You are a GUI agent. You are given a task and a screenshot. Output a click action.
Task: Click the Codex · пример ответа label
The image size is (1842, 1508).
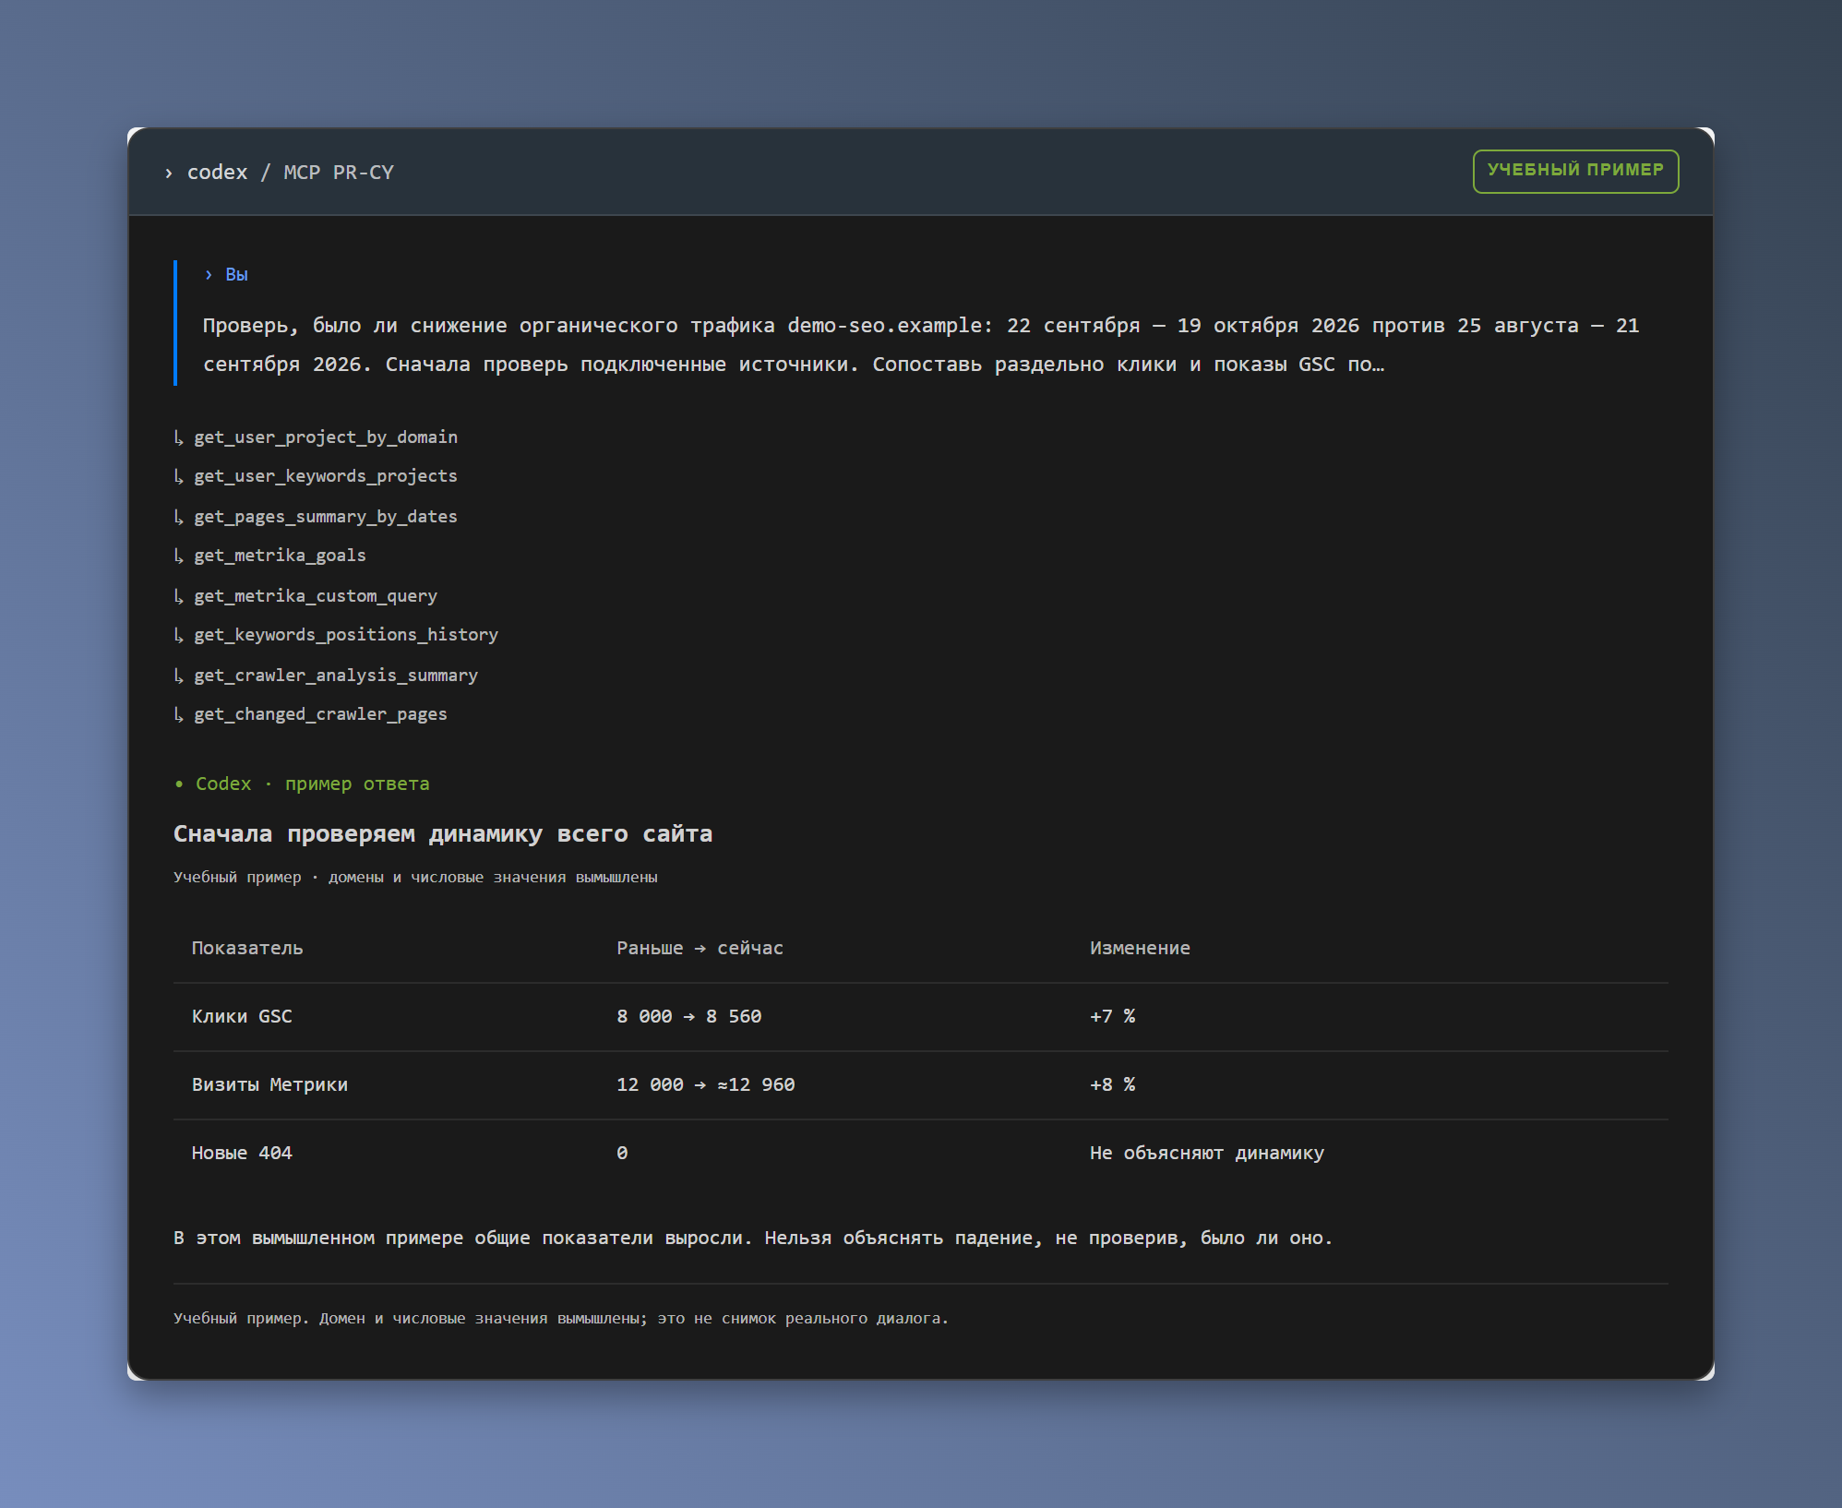pos(312,784)
